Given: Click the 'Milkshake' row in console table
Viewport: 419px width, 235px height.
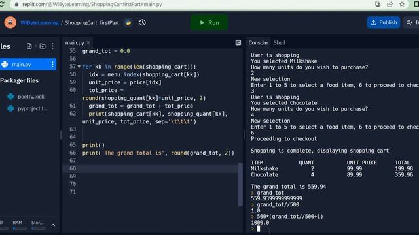Looking at the screenshot, I should point(332,168).
